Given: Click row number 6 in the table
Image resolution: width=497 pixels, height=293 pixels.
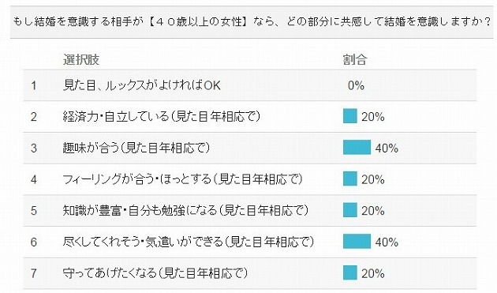Looking at the screenshot, I should click(34, 242).
